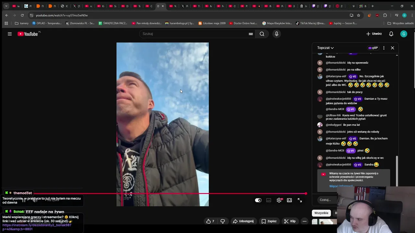Start voice search with the microphone icon
Image resolution: width=415 pixels, height=233 pixels.
click(x=277, y=34)
